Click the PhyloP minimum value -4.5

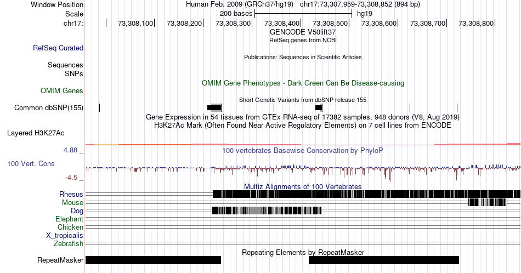pos(71,178)
